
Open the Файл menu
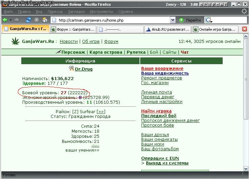(x=8, y=11)
